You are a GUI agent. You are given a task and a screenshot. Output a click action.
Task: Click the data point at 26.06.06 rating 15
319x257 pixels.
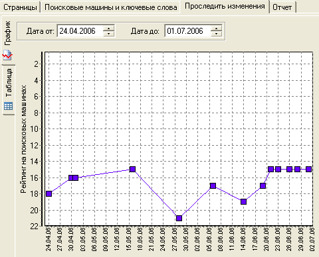289,170
